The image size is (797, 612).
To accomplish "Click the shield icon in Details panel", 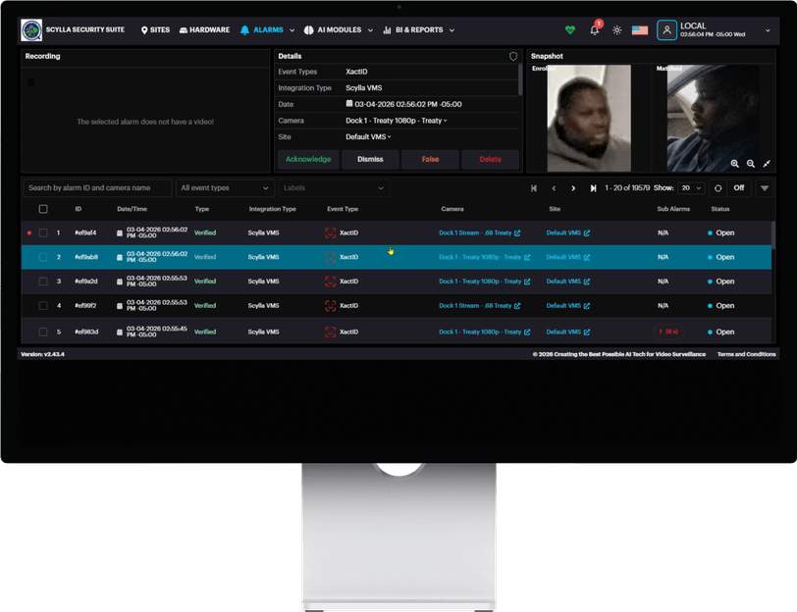I will pos(513,56).
